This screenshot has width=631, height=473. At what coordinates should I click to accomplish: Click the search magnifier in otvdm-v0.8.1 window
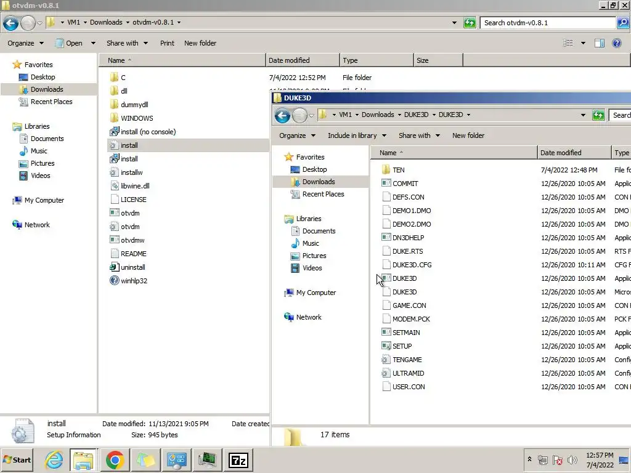click(623, 23)
